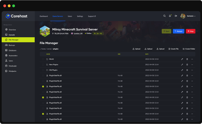Sort files by the DATE column header

point(147,54)
